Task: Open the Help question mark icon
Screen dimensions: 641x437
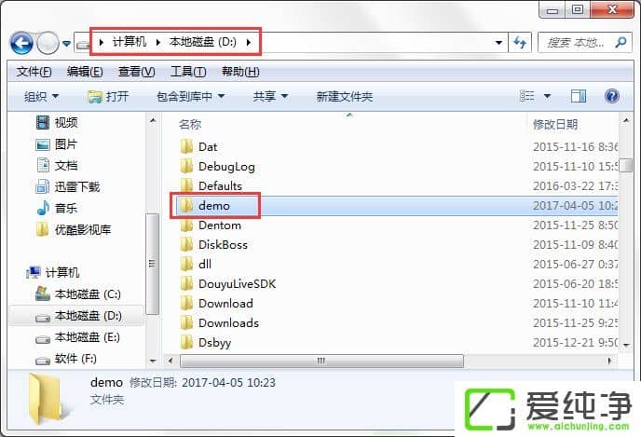Action: [611, 97]
